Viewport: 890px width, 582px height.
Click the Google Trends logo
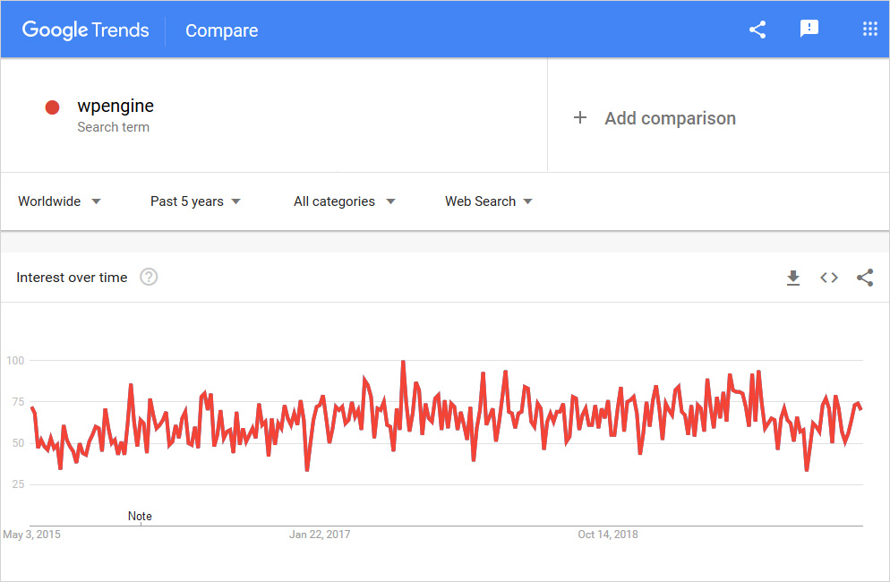pos(85,30)
